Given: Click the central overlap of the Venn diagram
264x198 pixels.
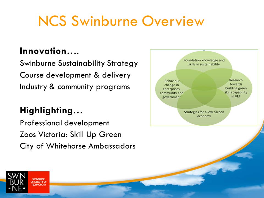Looking at the screenshot, I should 204,88.
